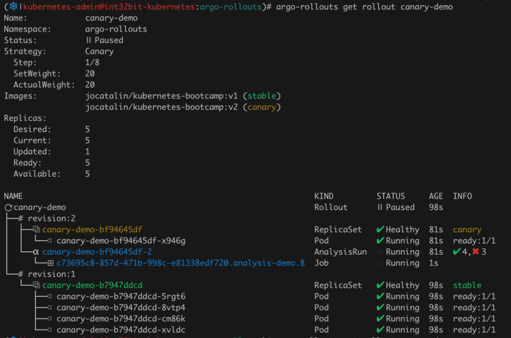Click the running circle icon in the Job row
511x338 pixels.
(x=379, y=263)
